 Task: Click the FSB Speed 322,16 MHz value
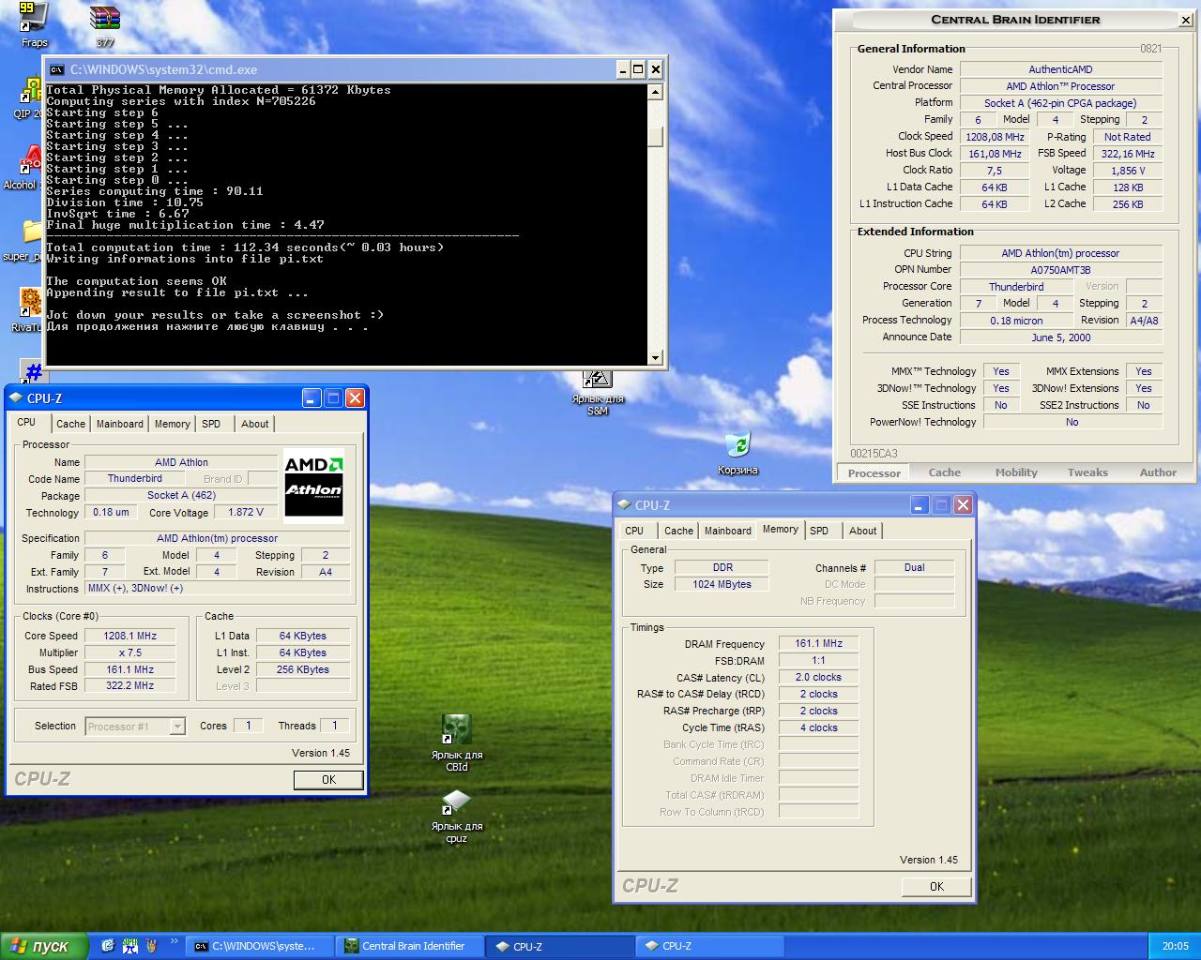(1128, 154)
